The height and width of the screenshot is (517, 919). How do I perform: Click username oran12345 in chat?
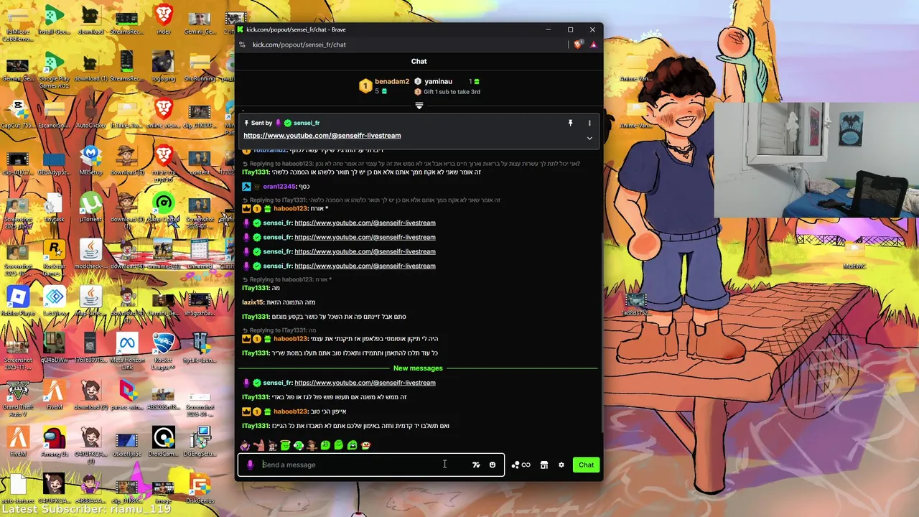(279, 187)
